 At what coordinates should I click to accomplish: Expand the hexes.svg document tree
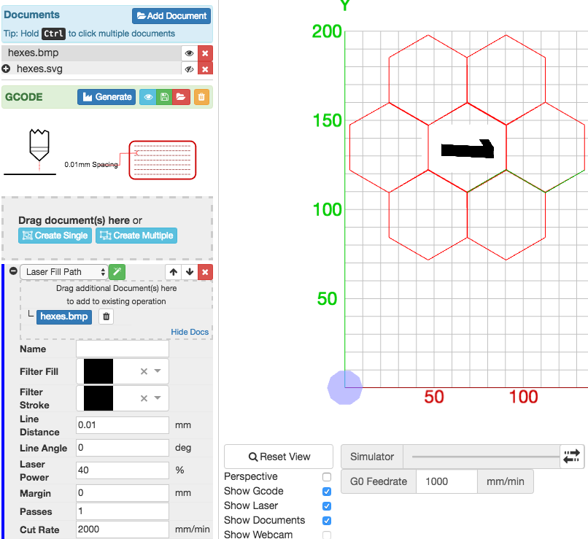click(6, 69)
